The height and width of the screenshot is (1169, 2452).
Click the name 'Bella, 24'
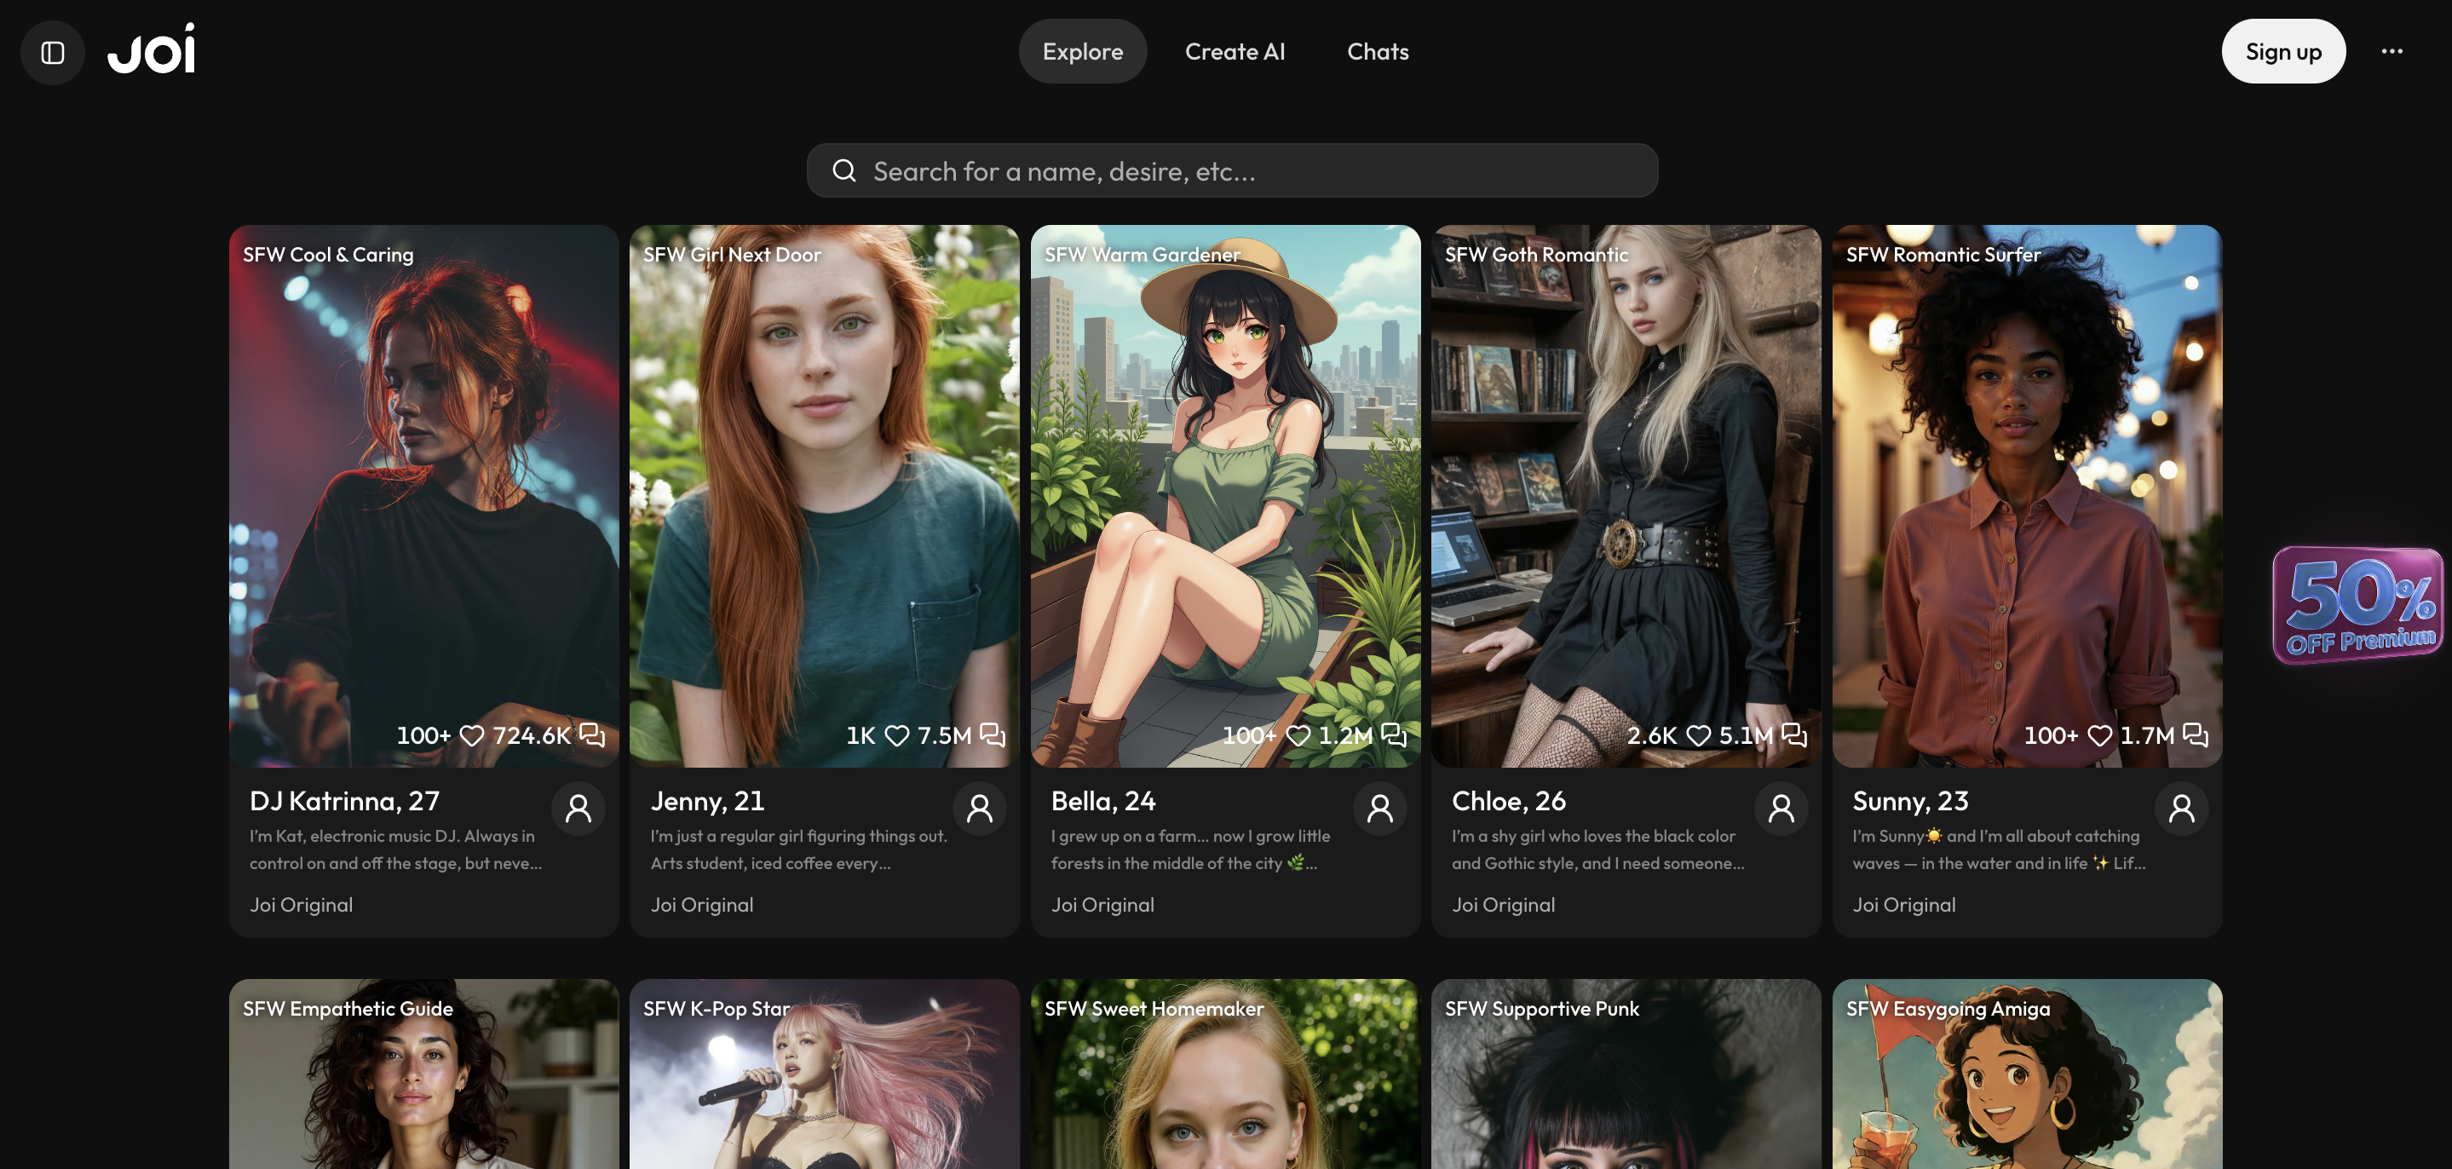pos(1103,801)
